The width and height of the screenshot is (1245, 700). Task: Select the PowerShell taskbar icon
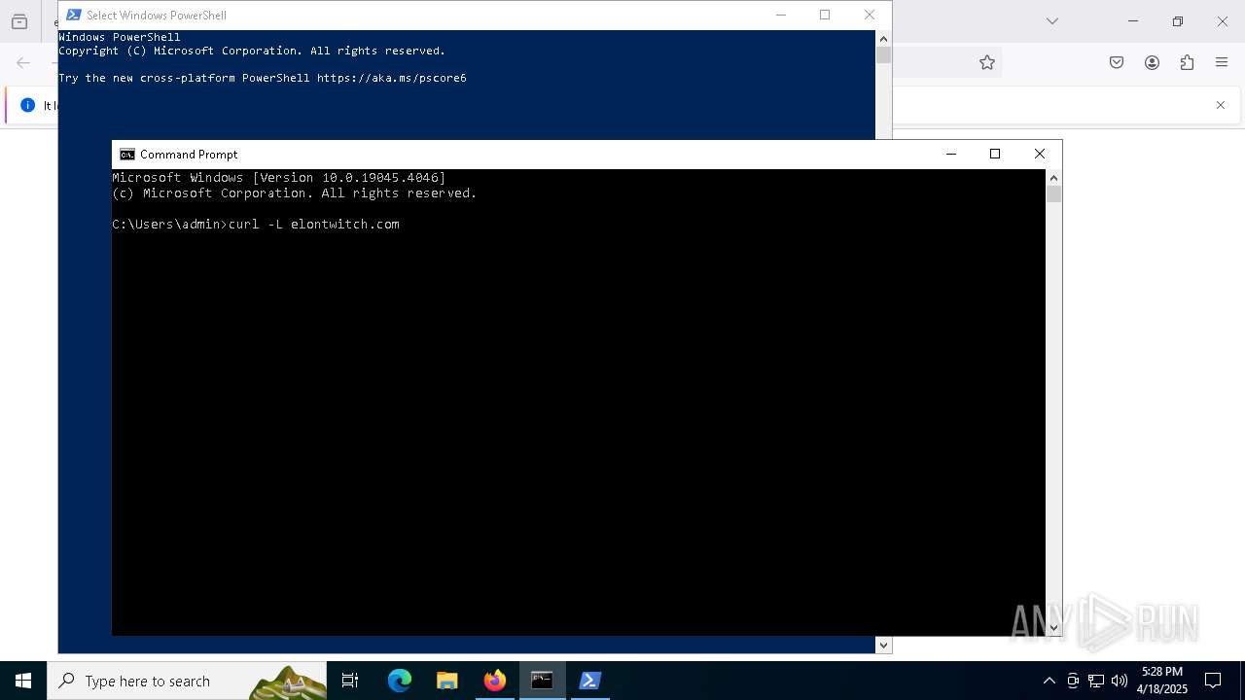tap(589, 681)
